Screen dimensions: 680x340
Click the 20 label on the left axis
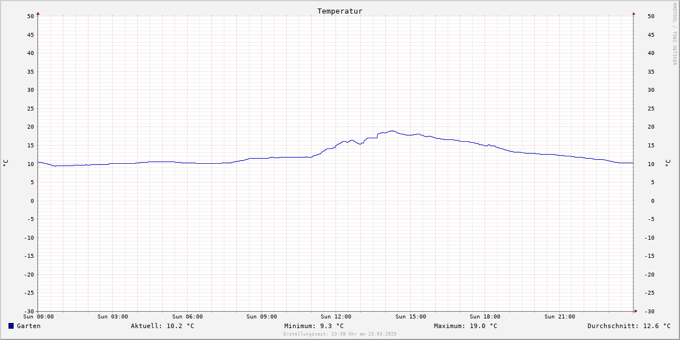[31, 127]
